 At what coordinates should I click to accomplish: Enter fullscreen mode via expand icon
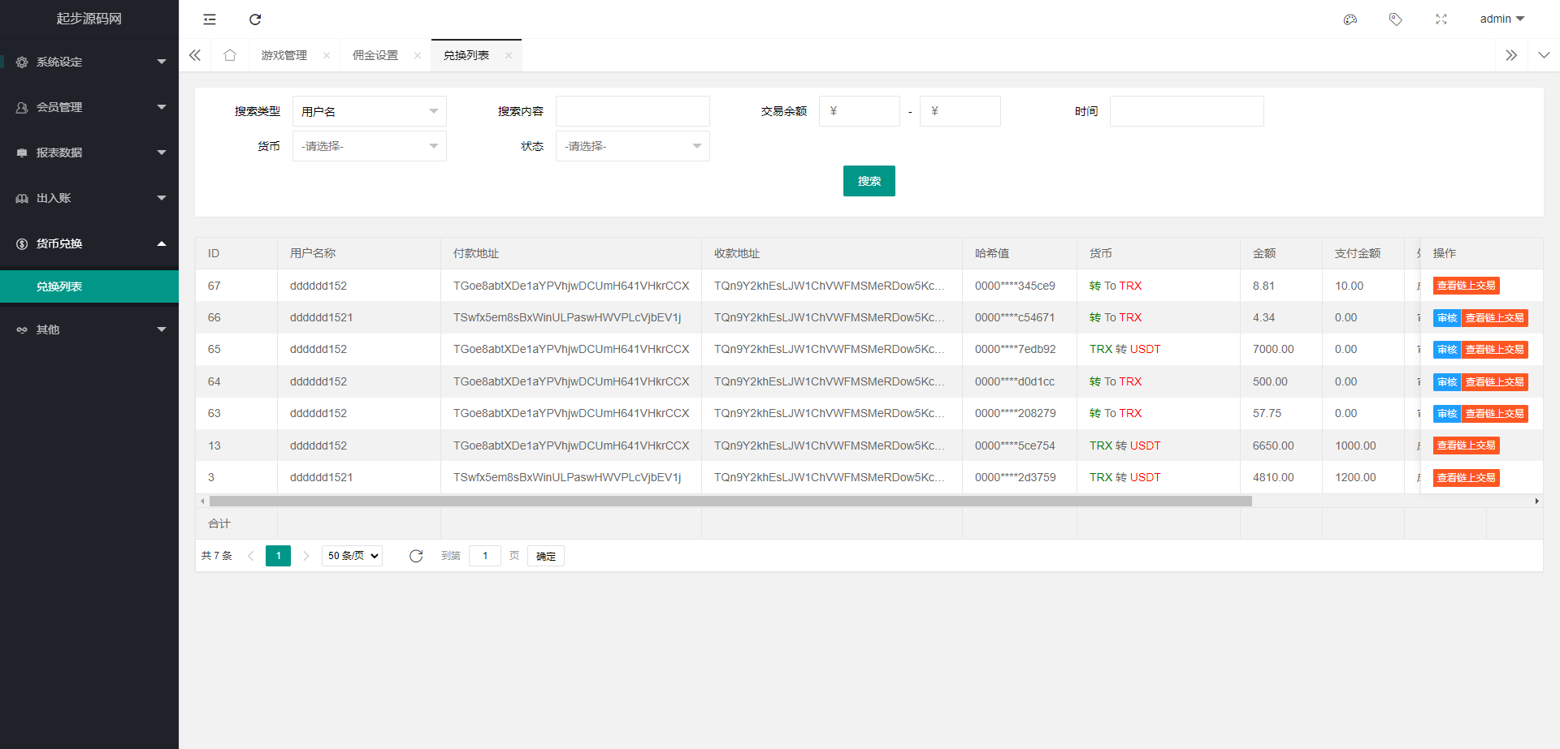[1441, 19]
